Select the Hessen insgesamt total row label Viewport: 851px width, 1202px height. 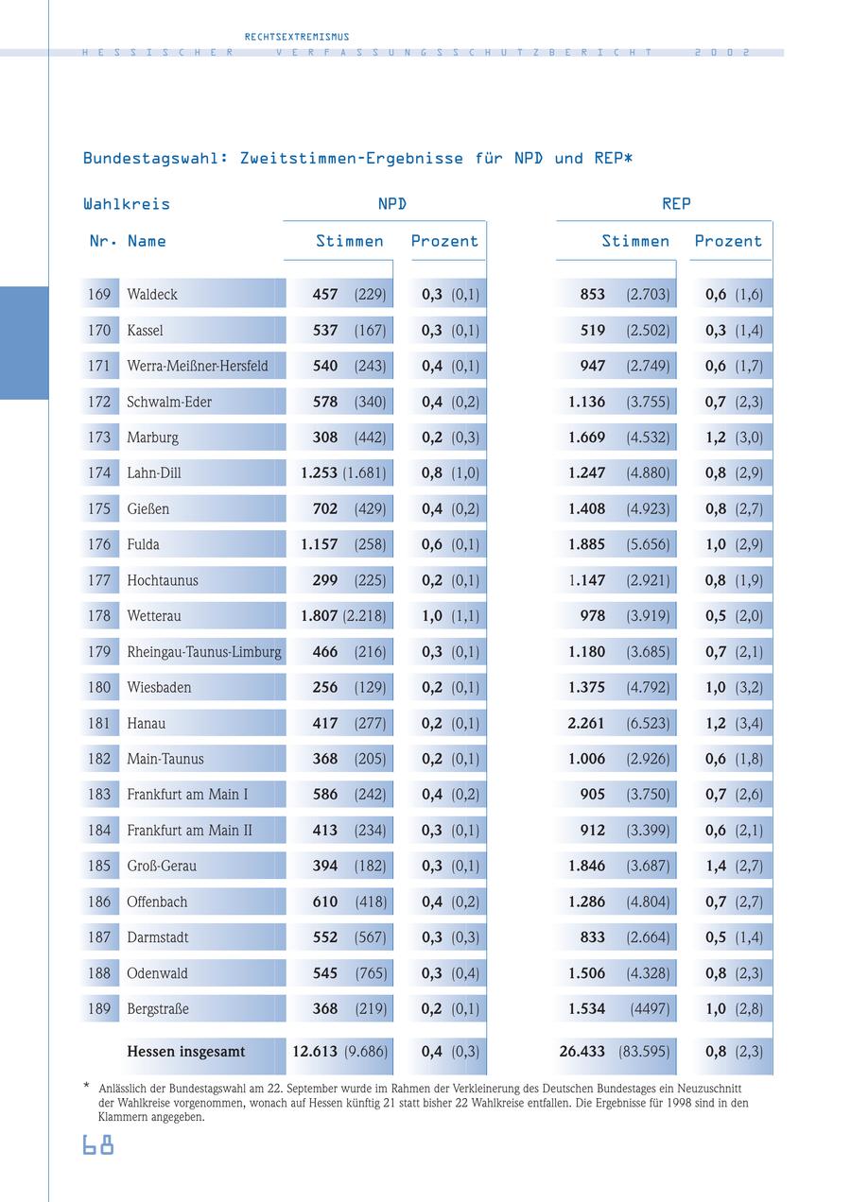coord(186,1051)
